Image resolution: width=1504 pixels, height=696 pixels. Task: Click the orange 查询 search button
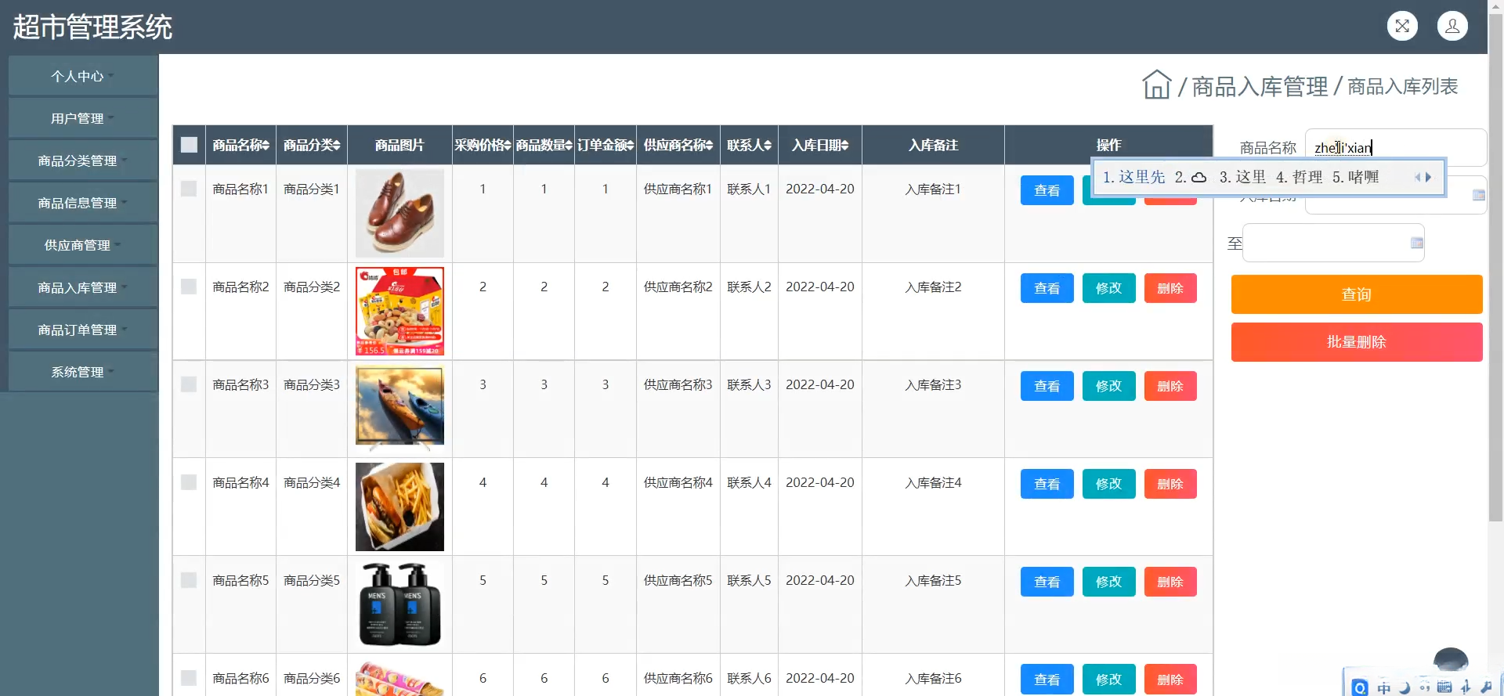pos(1357,294)
